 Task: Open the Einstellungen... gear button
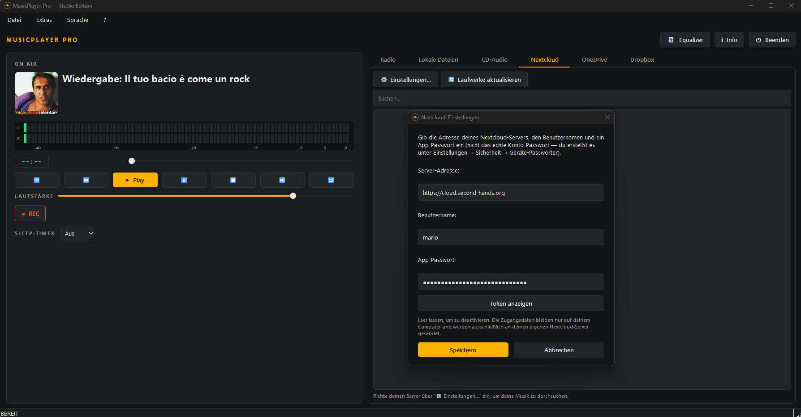(406, 80)
